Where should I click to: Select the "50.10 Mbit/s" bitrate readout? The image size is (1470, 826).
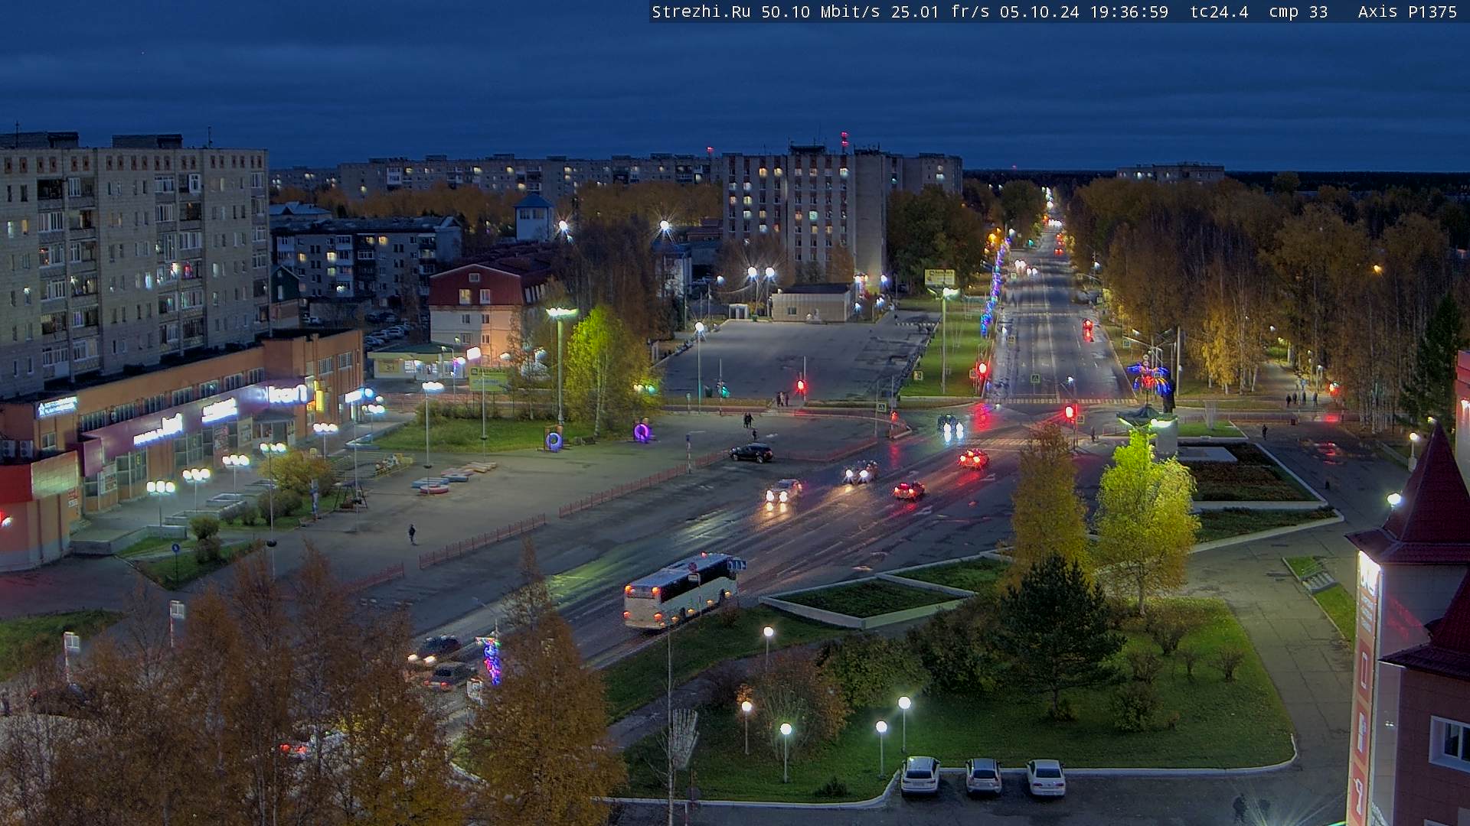coord(821,12)
